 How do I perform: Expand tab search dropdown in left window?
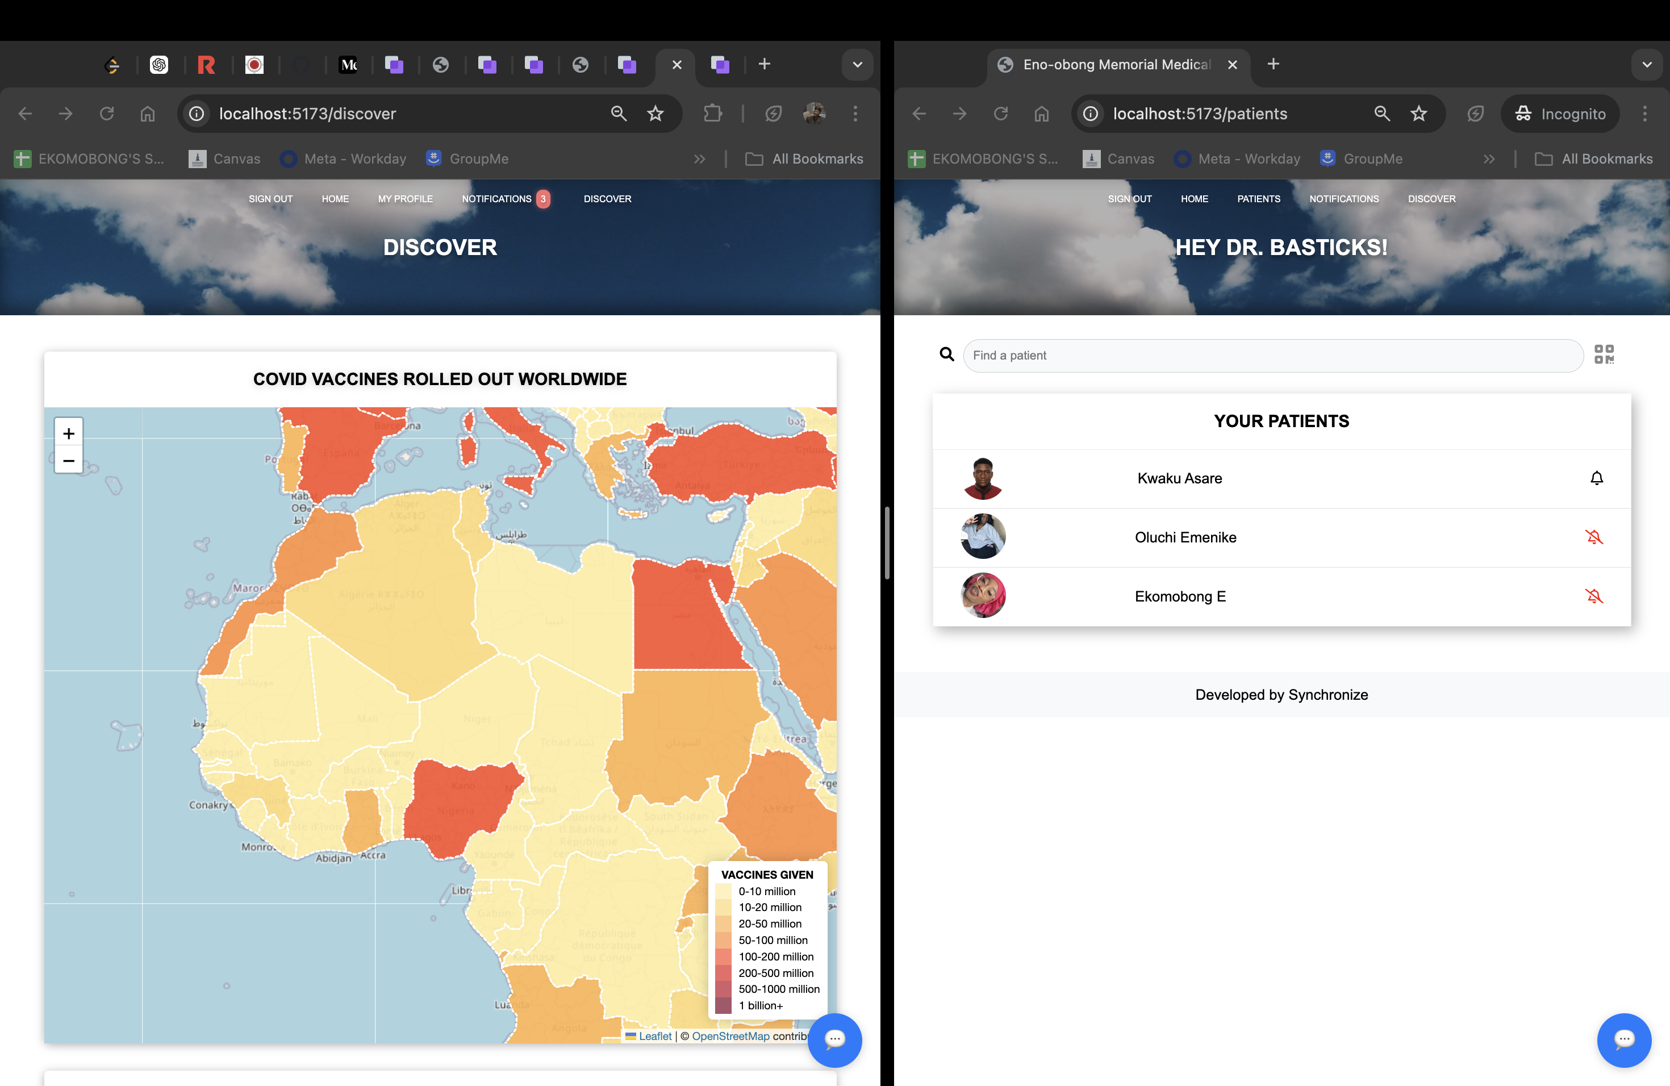pos(857,65)
